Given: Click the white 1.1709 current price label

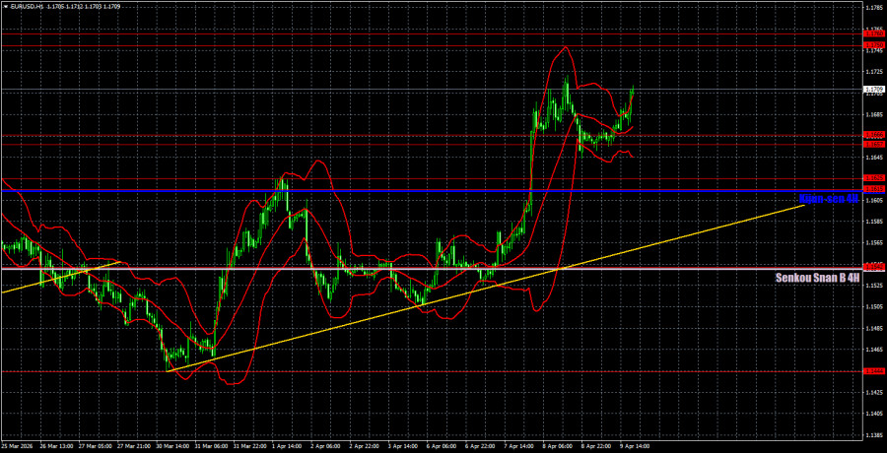Looking at the screenshot, I should [x=874, y=90].
